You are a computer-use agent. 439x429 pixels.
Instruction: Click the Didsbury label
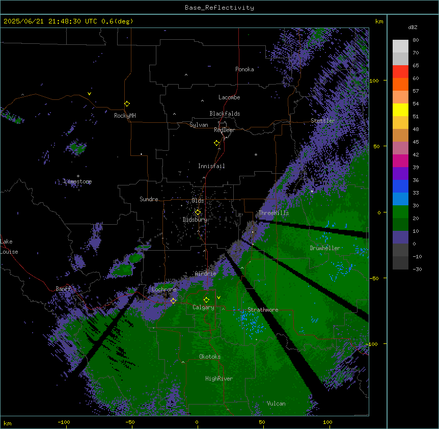[x=195, y=220]
